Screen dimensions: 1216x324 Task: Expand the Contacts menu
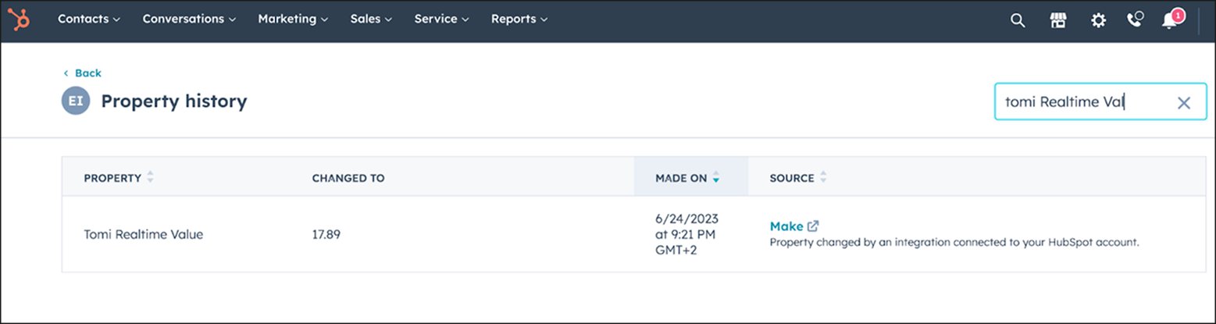pyautogui.click(x=88, y=19)
